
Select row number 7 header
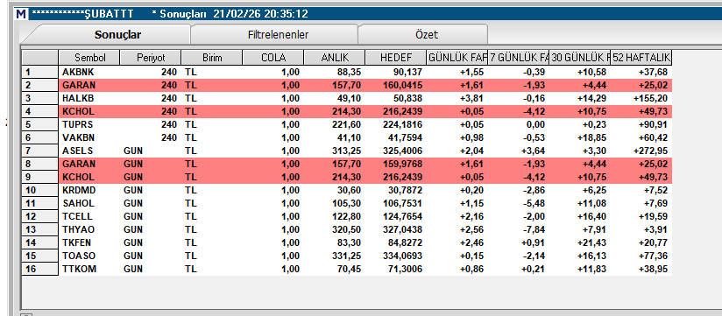[40, 151]
